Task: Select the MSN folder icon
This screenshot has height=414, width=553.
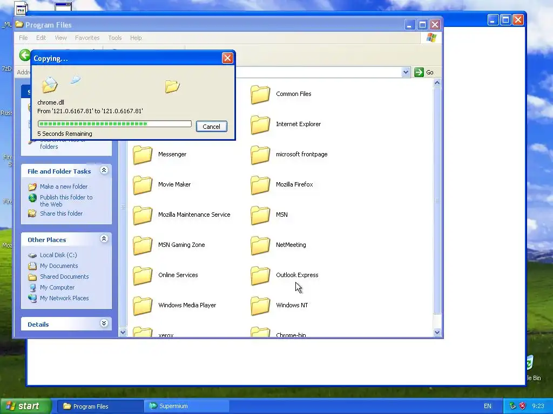Action: pos(260,215)
